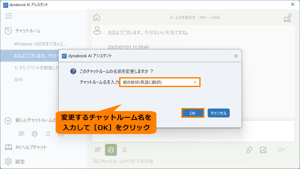Toggle the green translation mode button
300x169 pixels.
(111, 150)
